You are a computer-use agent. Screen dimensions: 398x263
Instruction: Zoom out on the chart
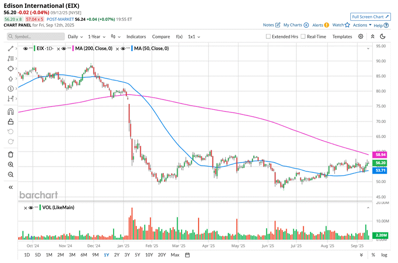(x=11, y=174)
